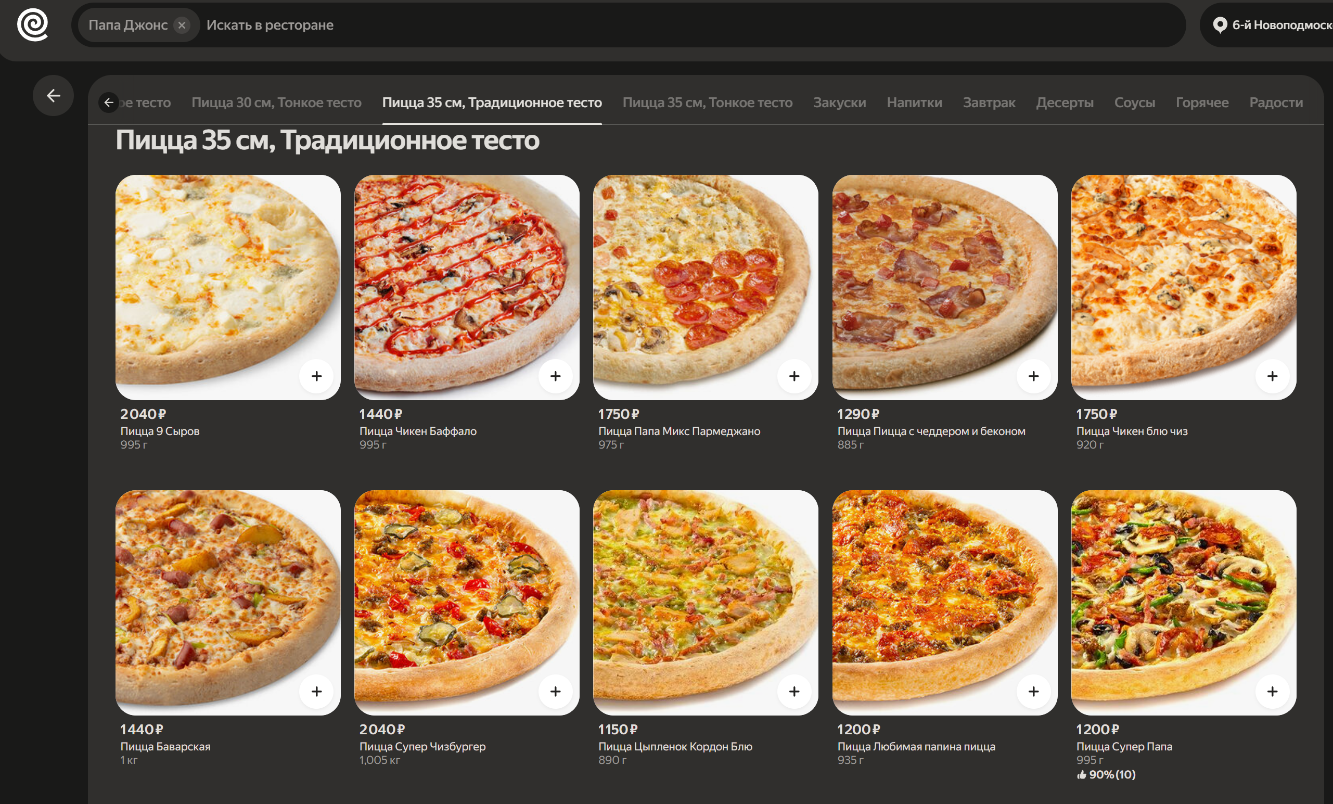This screenshot has width=1333, height=804.
Task: Click plus on Пицца Чикен блю чиз
Action: 1272,376
